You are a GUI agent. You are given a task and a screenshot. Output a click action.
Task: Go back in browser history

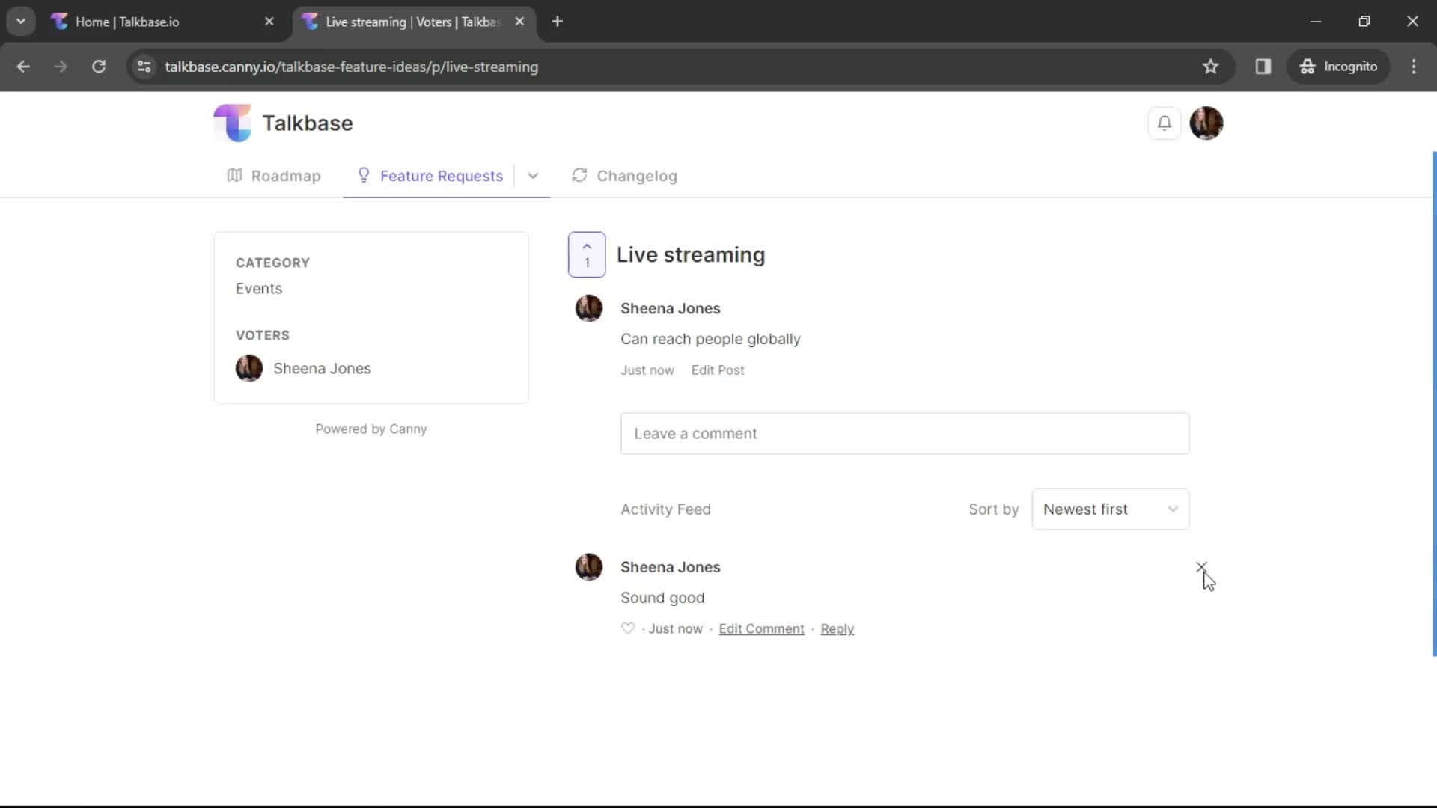tap(23, 67)
